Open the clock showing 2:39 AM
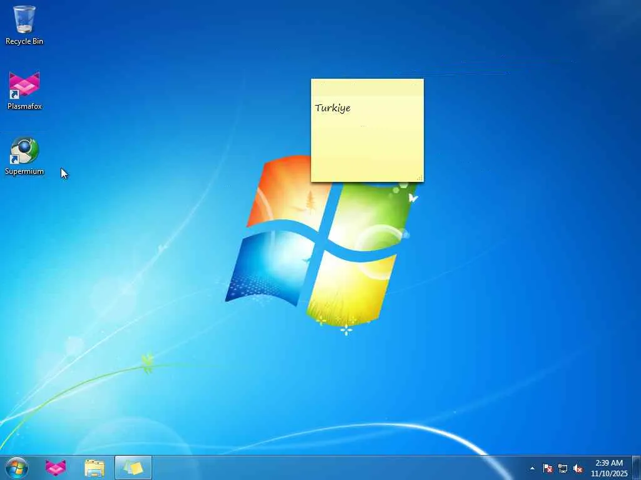 click(x=609, y=467)
